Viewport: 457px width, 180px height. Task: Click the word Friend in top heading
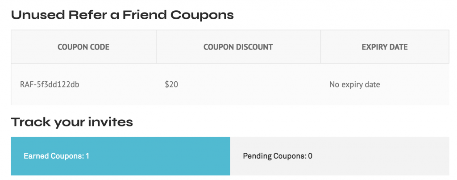coord(145,15)
